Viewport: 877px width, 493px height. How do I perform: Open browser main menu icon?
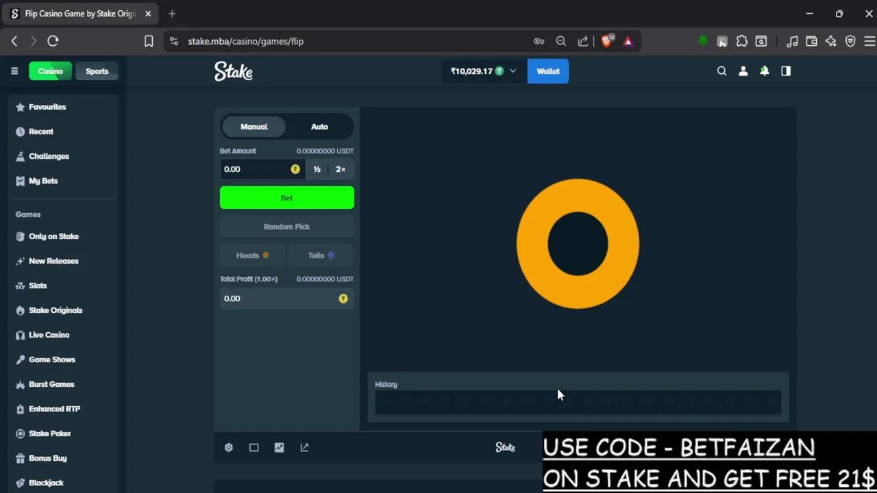(869, 41)
